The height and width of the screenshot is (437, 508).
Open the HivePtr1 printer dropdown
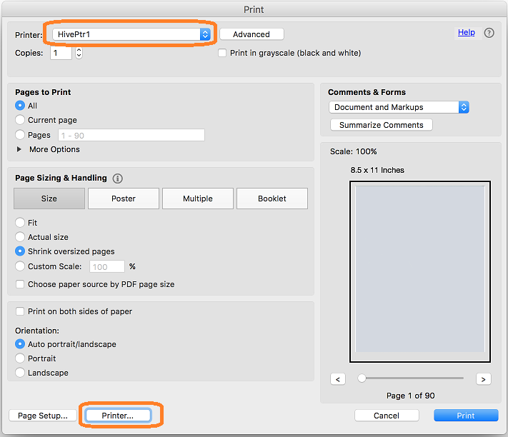coord(131,34)
